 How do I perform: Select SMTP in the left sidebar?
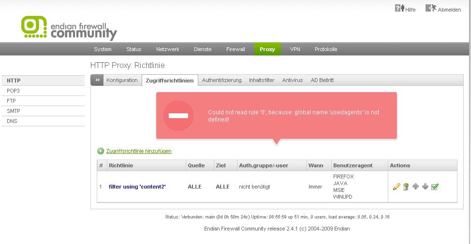[x=14, y=111]
